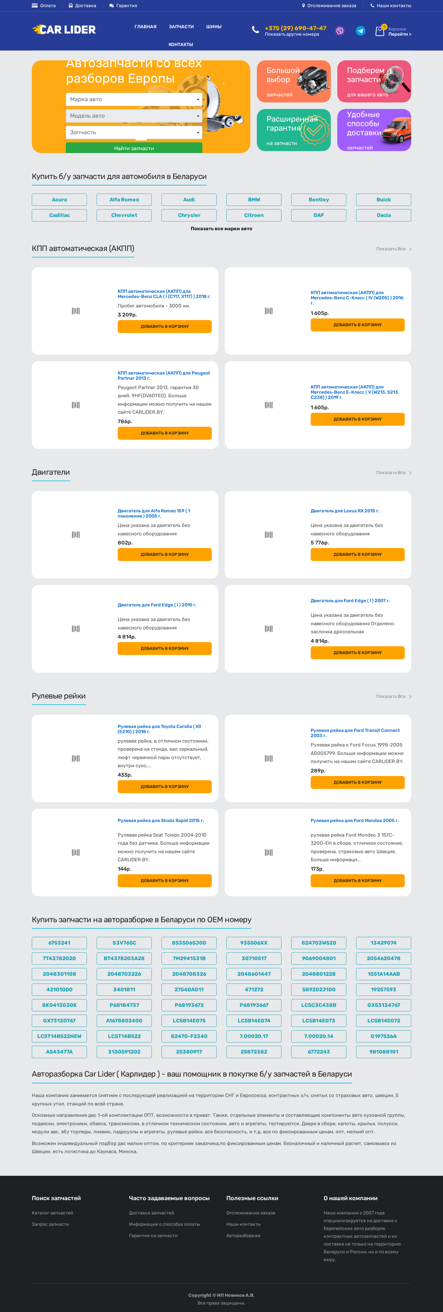This screenshot has width=443, height=1312.
Task: Expand the Модель авто dropdown
Action: (x=134, y=116)
